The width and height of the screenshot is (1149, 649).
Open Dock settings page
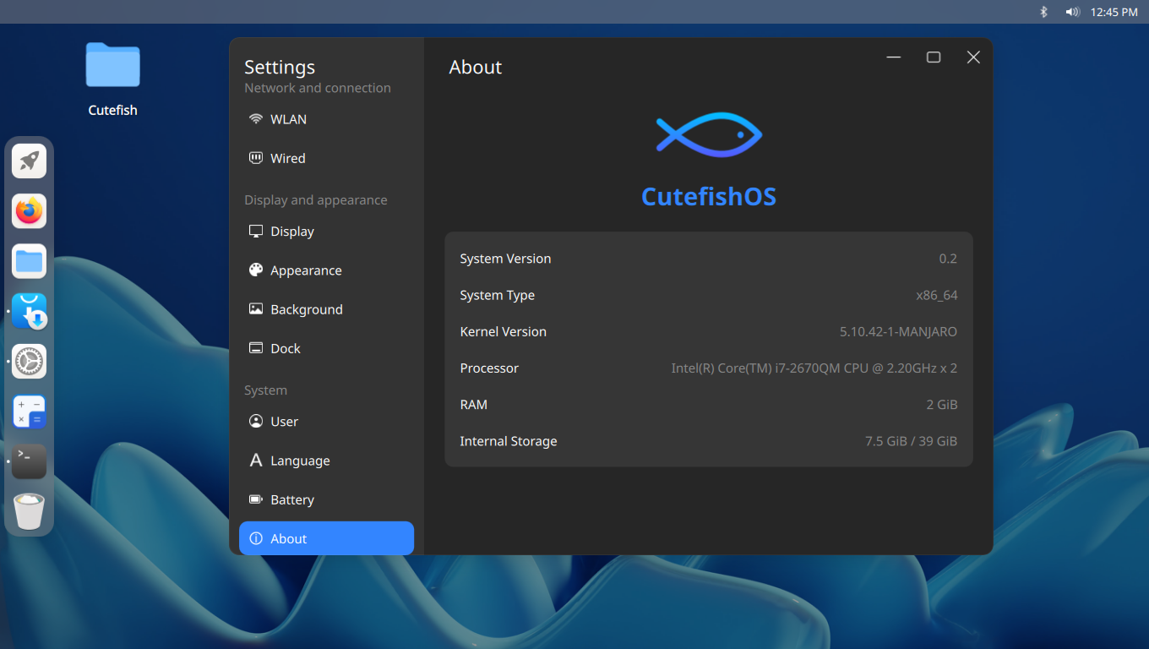coord(326,348)
